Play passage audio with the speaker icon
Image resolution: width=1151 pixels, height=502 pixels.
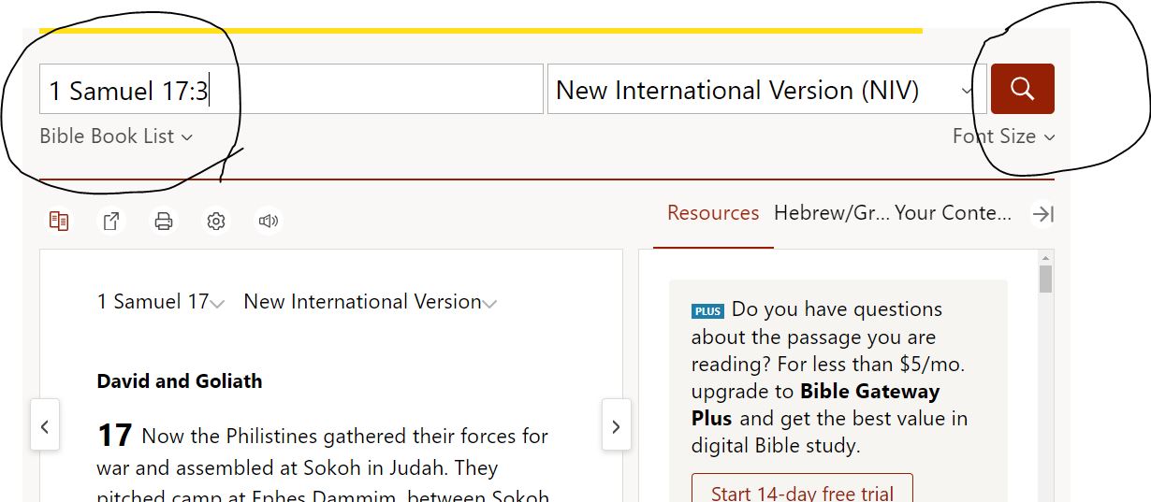coord(269,221)
